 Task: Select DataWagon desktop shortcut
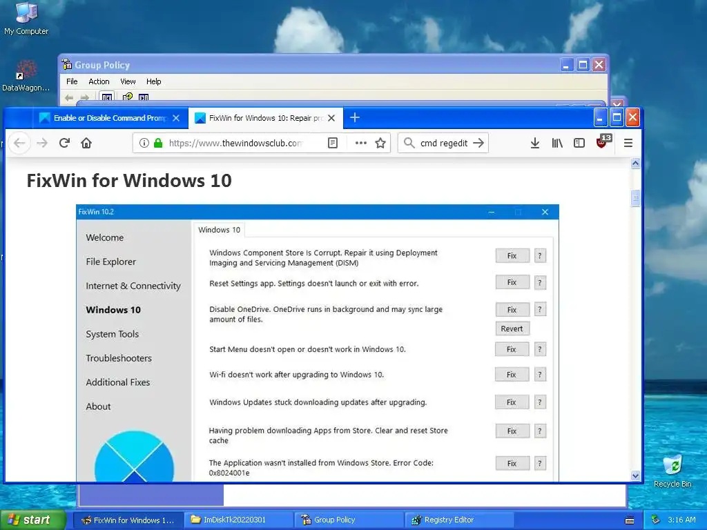26,76
